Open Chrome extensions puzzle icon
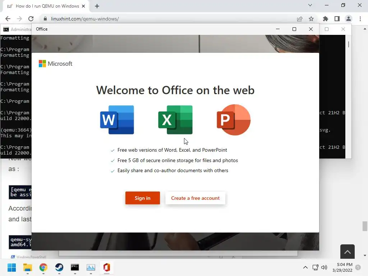 [x=326, y=19]
